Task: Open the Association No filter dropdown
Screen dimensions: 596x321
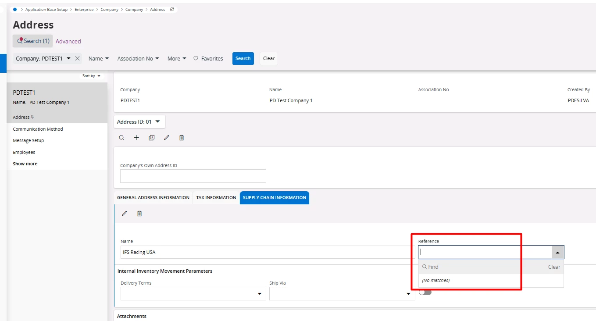Action: [138, 58]
